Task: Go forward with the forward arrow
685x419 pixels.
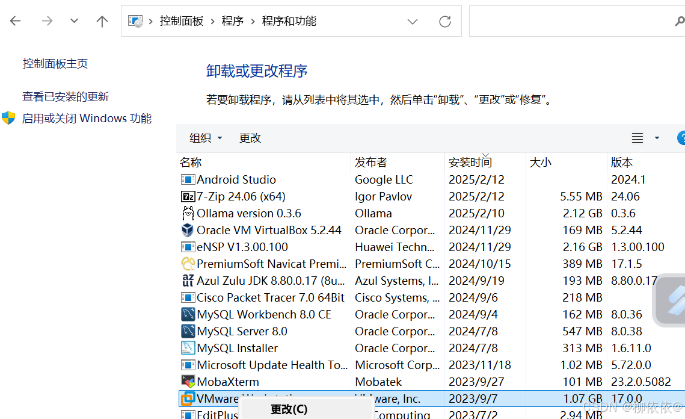Action: [x=47, y=21]
